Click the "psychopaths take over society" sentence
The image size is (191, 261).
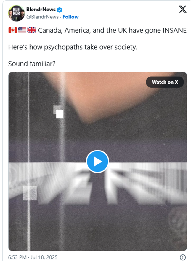[x=73, y=47]
